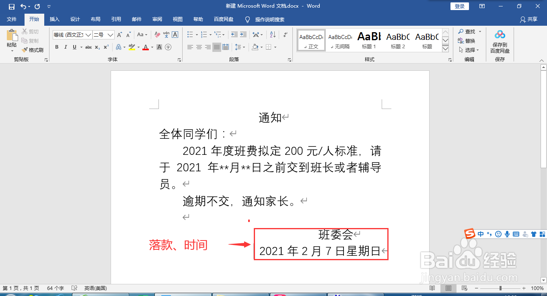Open the change case (Aa) dropdown
Viewport: 547px width, 296px height.
(x=142, y=35)
